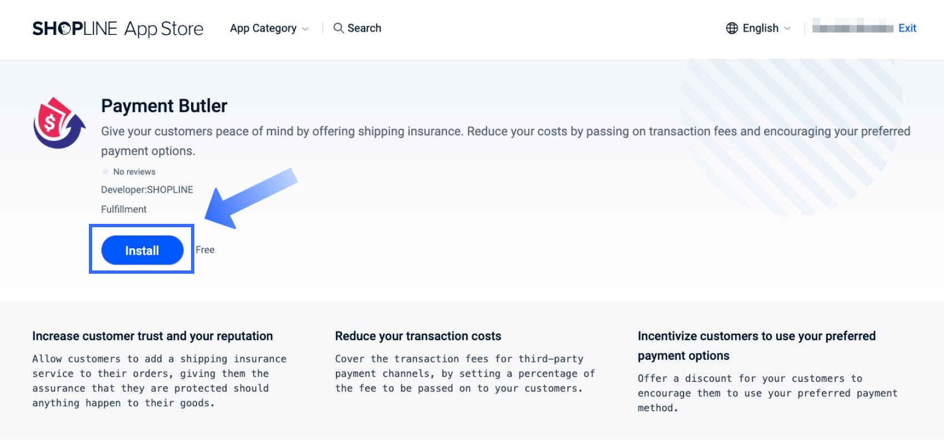Click the chevron next to English

[787, 29]
